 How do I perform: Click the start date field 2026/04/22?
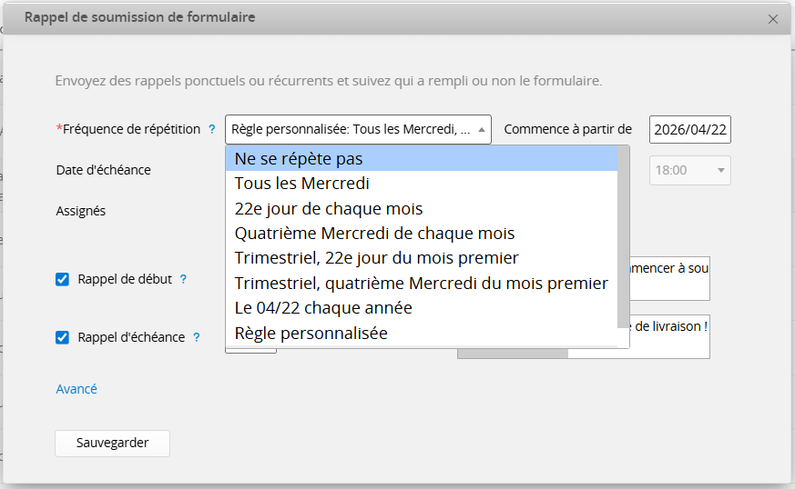[689, 130]
